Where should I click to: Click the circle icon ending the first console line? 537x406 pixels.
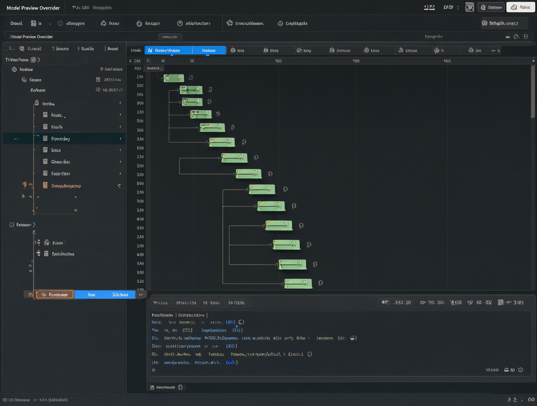pos(241,322)
